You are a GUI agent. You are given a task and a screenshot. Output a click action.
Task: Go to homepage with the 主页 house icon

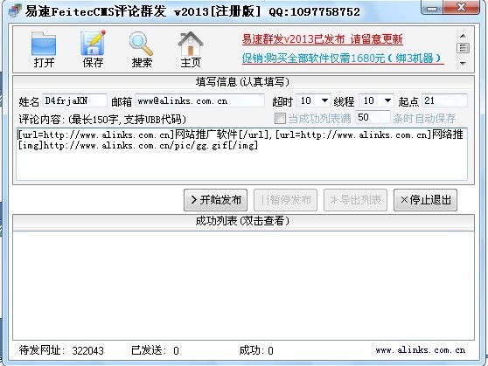(191, 50)
